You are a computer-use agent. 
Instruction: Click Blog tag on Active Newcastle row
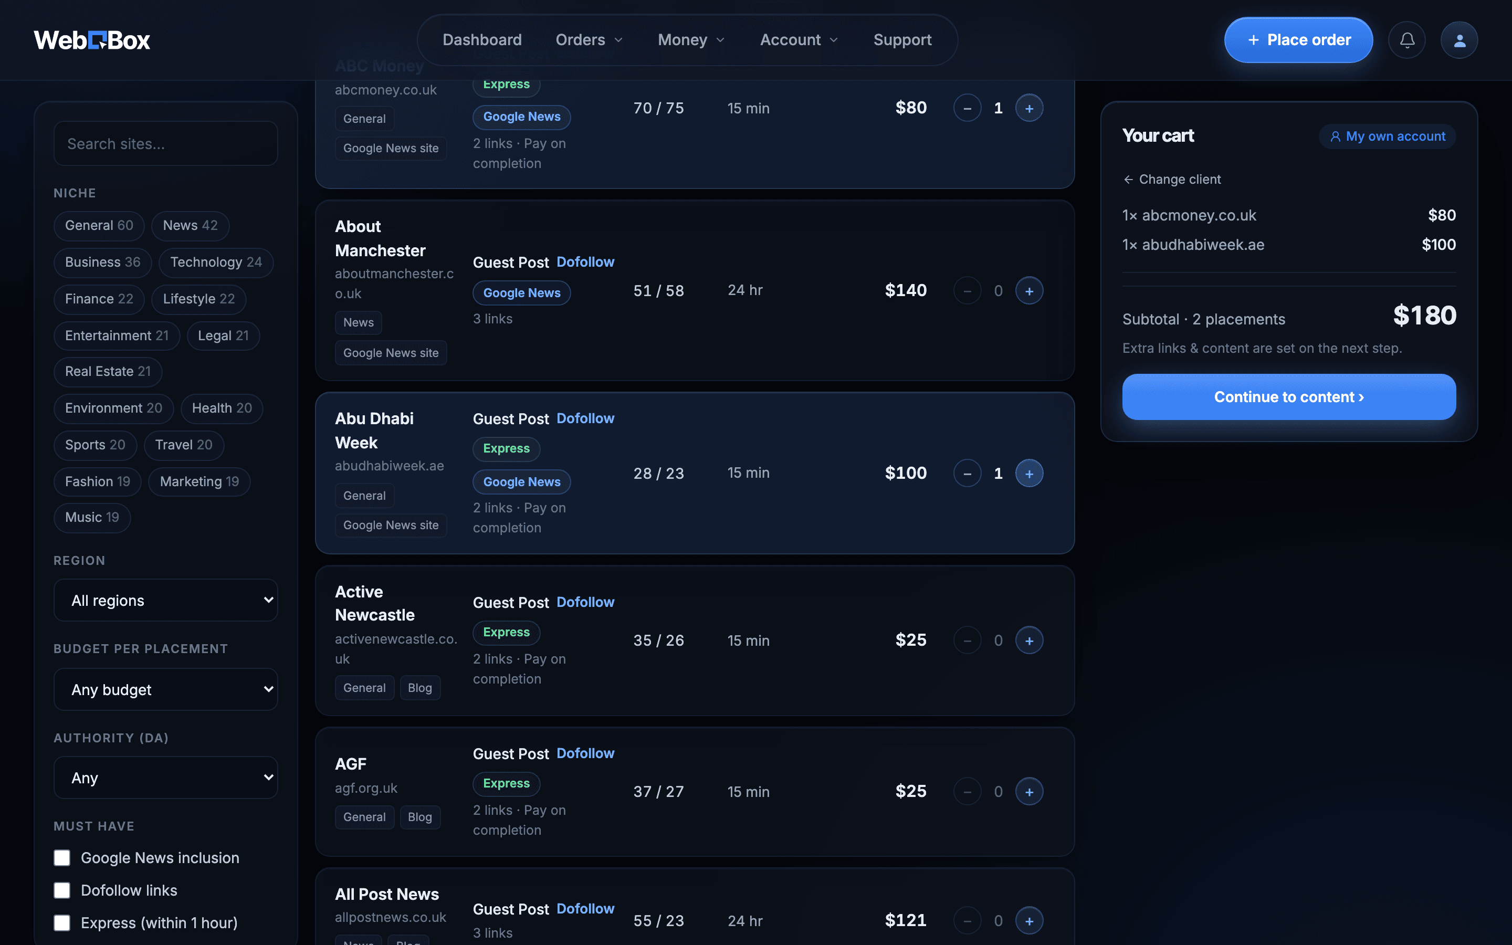(420, 688)
